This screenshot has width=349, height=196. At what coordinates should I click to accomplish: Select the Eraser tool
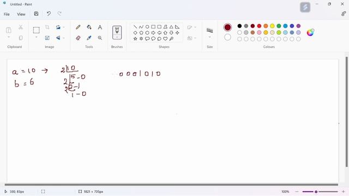pyautogui.click(x=78, y=38)
